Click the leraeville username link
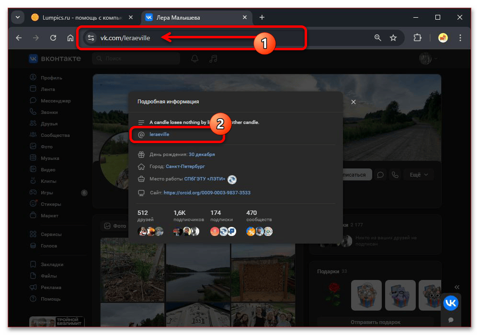479x335 pixels. coord(160,134)
